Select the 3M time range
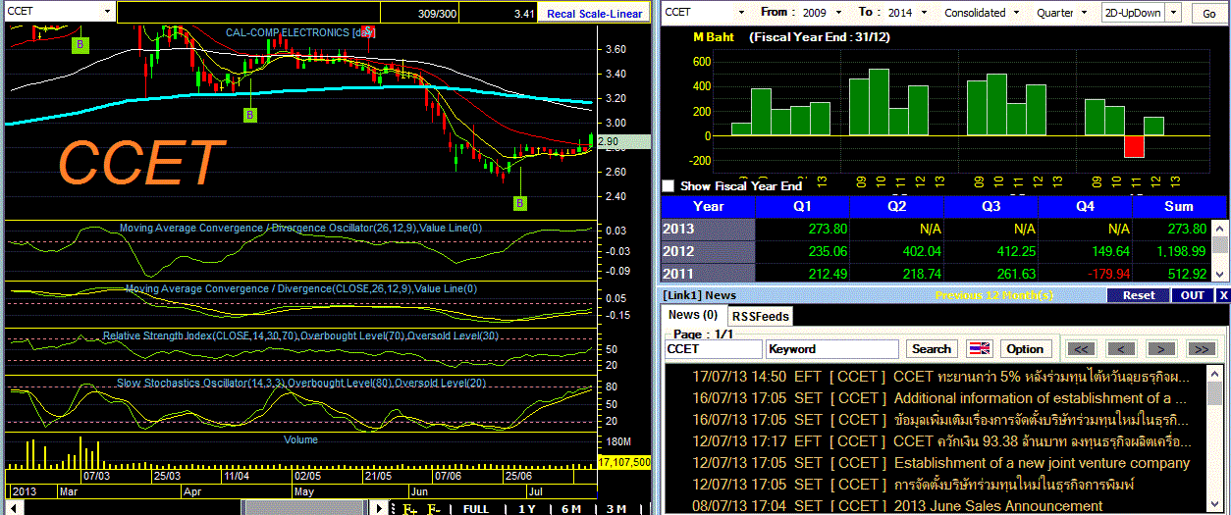 [615, 508]
